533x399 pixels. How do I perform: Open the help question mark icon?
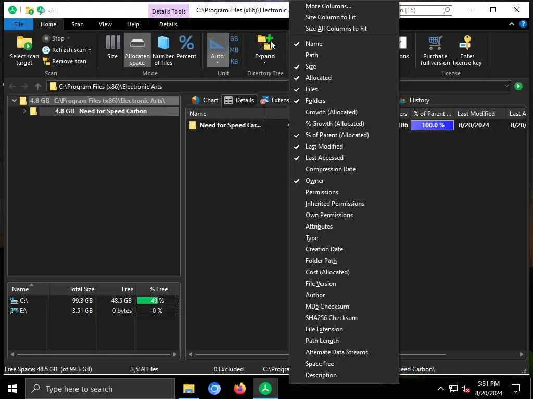click(x=523, y=24)
